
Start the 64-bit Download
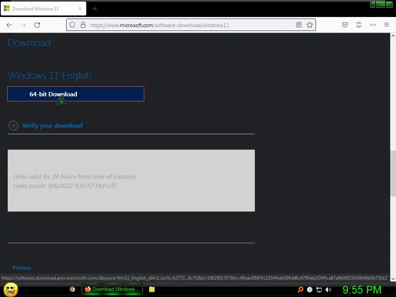(x=76, y=94)
